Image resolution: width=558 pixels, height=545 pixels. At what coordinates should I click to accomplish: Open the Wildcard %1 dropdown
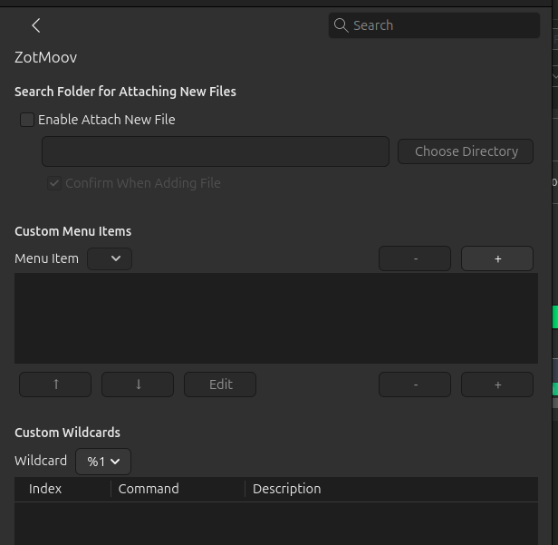coord(103,462)
